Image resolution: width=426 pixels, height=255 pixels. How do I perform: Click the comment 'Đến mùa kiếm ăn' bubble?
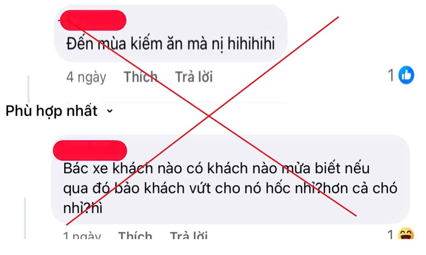(x=171, y=34)
